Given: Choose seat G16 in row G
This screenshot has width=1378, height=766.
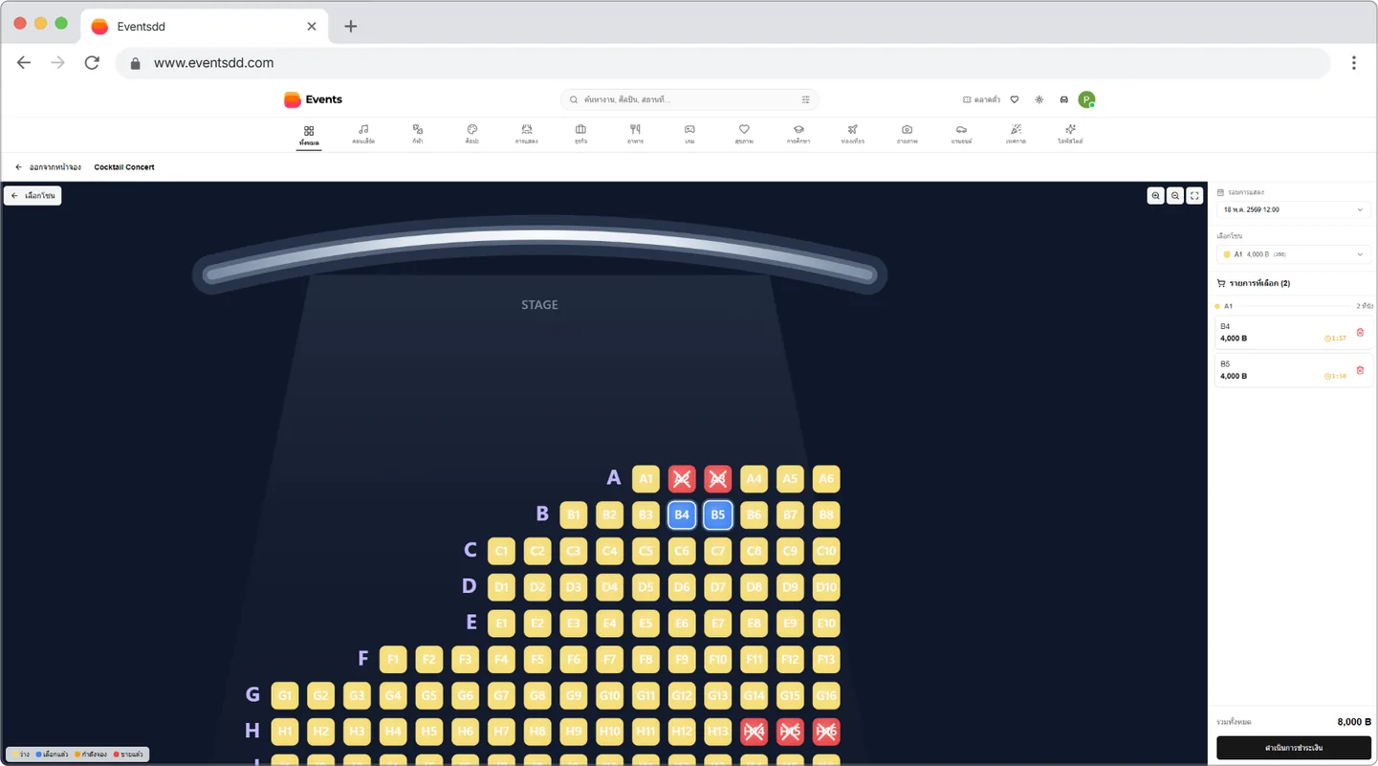Looking at the screenshot, I should [826, 695].
